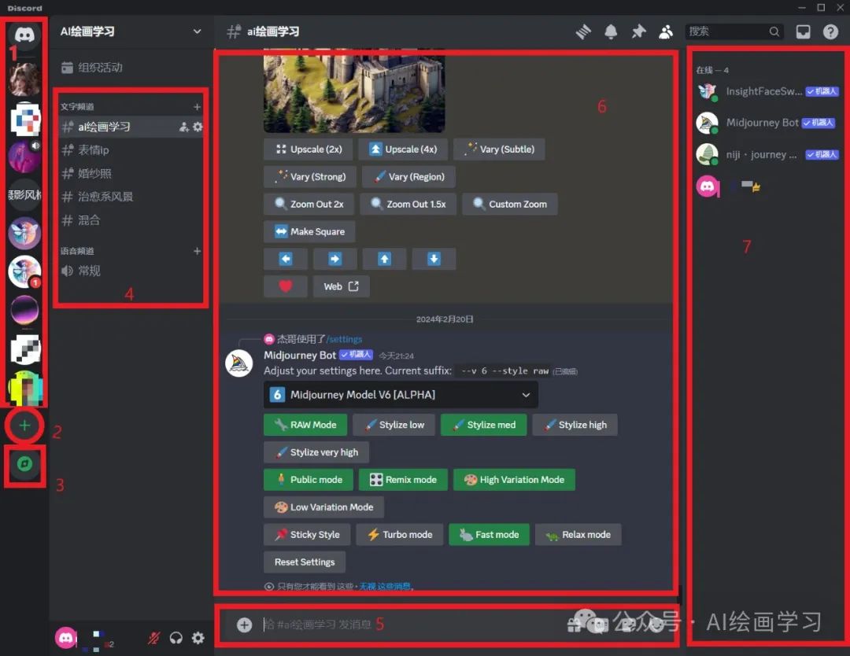This screenshot has width=850, height=656.
Task: Enable Relax mode
Action: 578,535
